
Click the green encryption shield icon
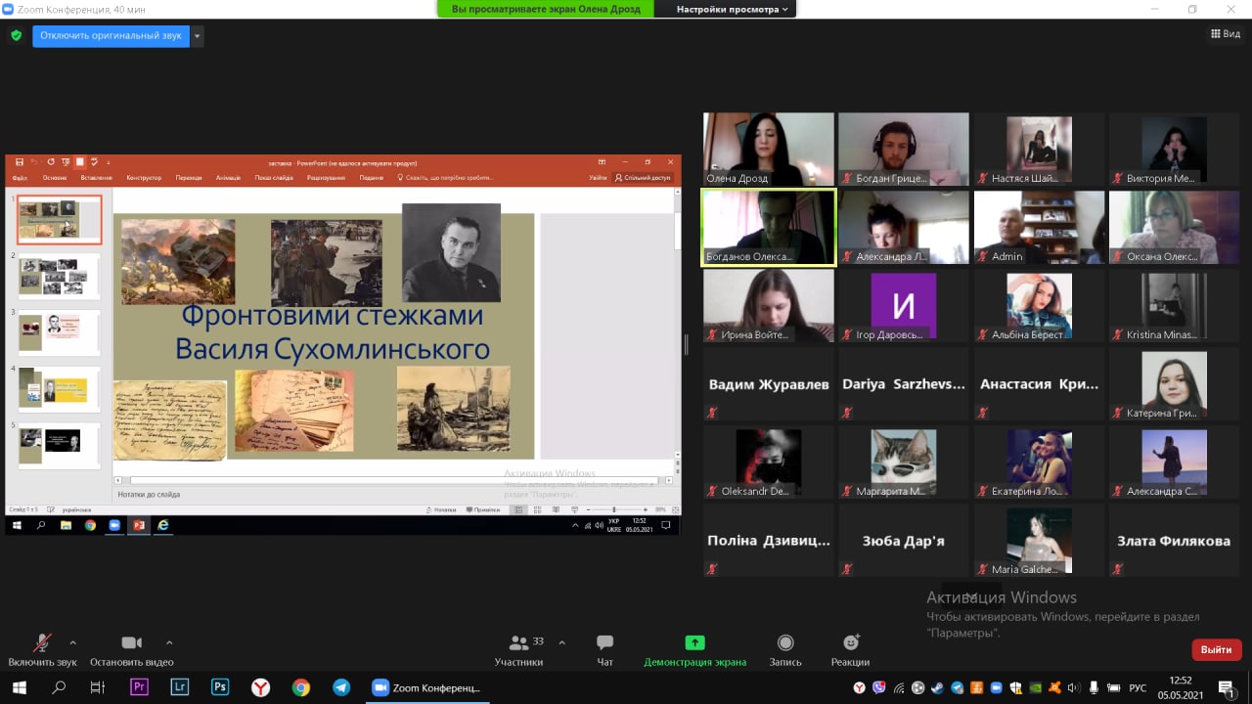[16, 35]
